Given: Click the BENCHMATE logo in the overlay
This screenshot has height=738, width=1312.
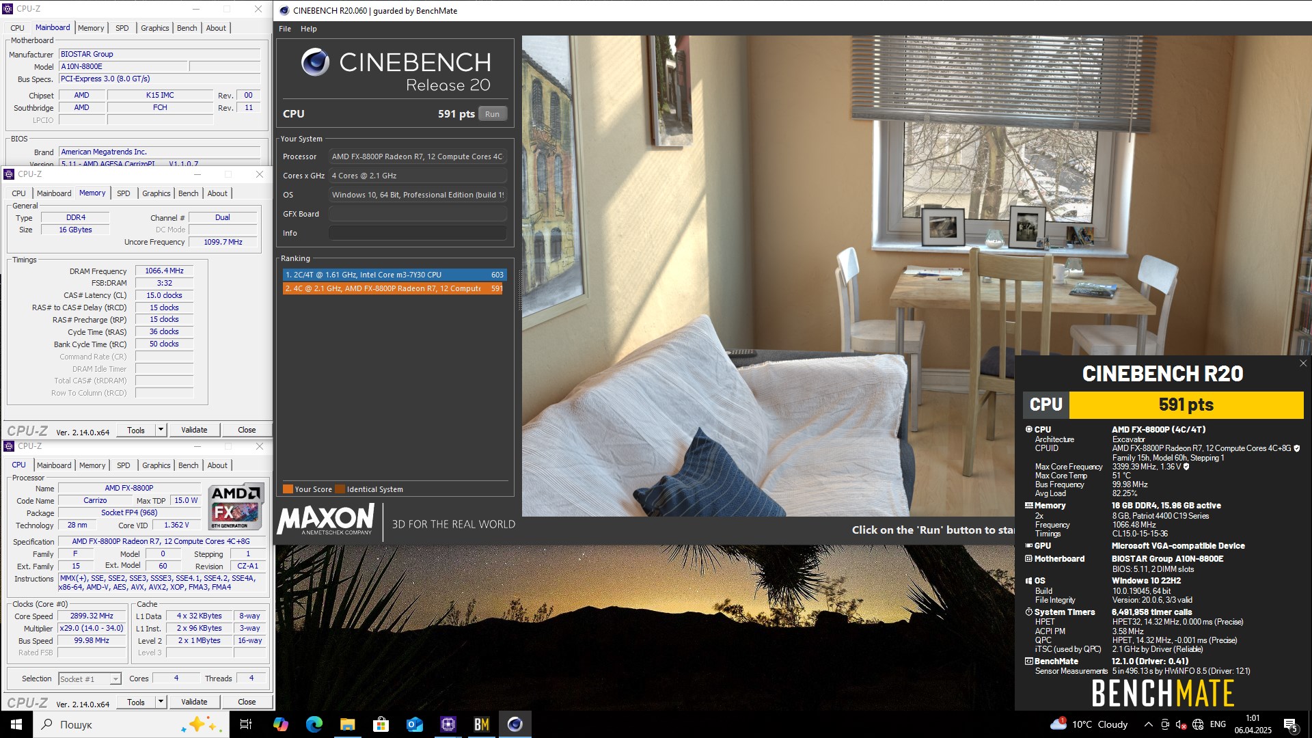Looking at the screenshot, I should [1162, 693].
